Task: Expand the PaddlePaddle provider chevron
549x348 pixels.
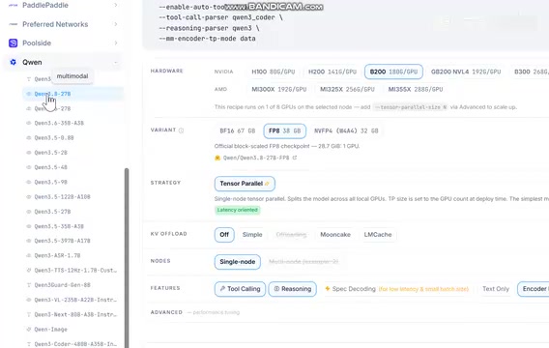Action: point(116,5)
